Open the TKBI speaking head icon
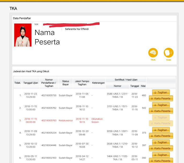 point(169,53)
